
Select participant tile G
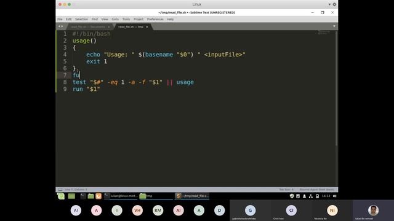[251, 210]
